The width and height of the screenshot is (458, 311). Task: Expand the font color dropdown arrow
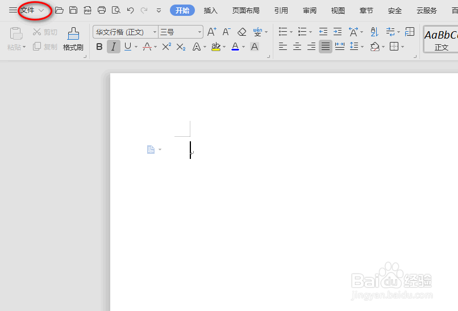point(243,47)
